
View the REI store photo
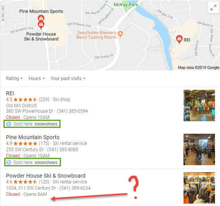point(199,106)
